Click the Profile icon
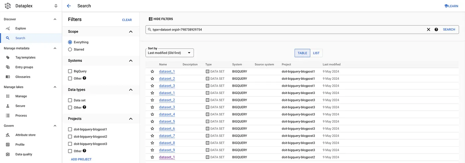The image size is (465, 163). [8, 144]
